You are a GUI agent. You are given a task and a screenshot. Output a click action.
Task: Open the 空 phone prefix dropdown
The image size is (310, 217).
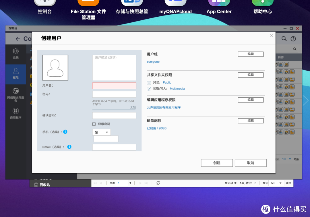pos(101,132)
